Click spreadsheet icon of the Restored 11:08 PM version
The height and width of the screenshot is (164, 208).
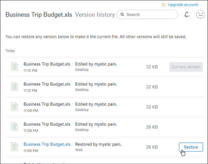[14, 147]
